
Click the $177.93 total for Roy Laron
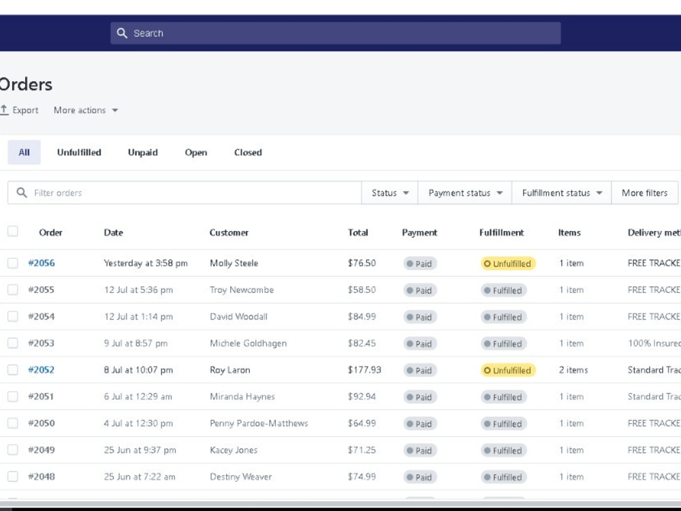[364, 370]
